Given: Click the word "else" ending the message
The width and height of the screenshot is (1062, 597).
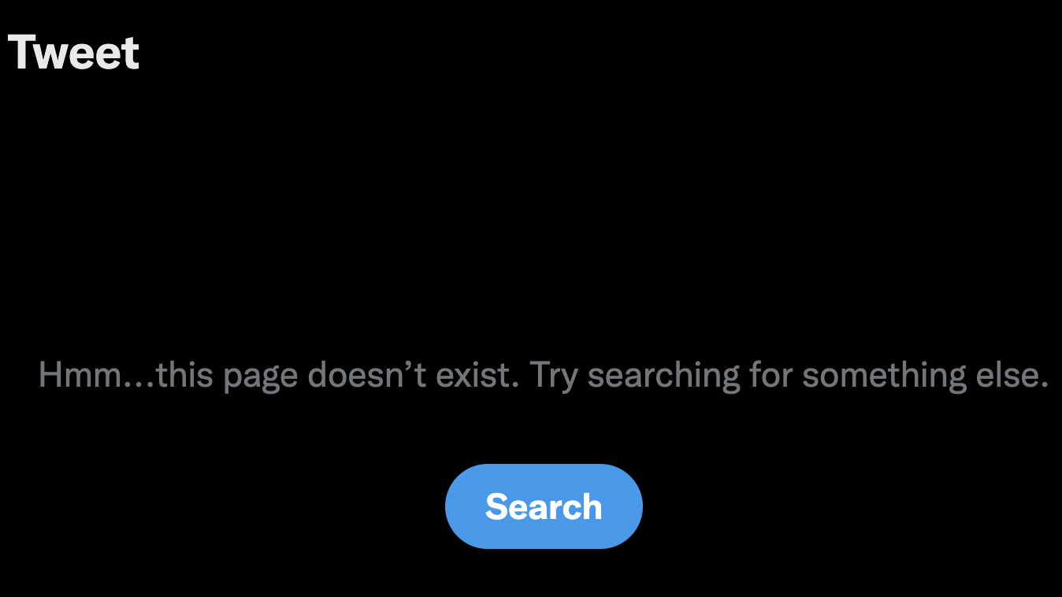Looking at the screenshot, I should coord(1008,375).
